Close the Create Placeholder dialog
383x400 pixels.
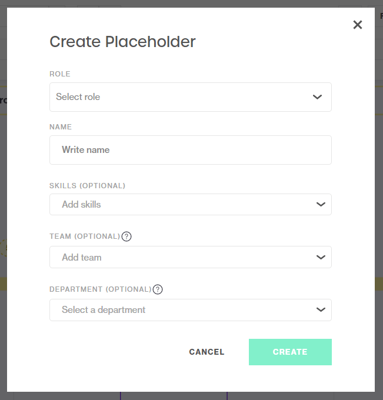click(x=357, y=25)
